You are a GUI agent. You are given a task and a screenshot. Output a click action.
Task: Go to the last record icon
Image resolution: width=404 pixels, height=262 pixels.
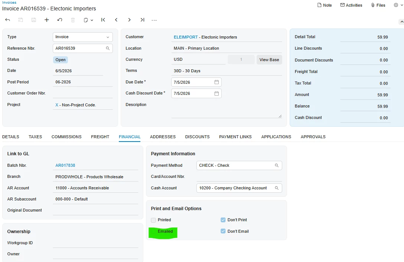pos(143,20)
